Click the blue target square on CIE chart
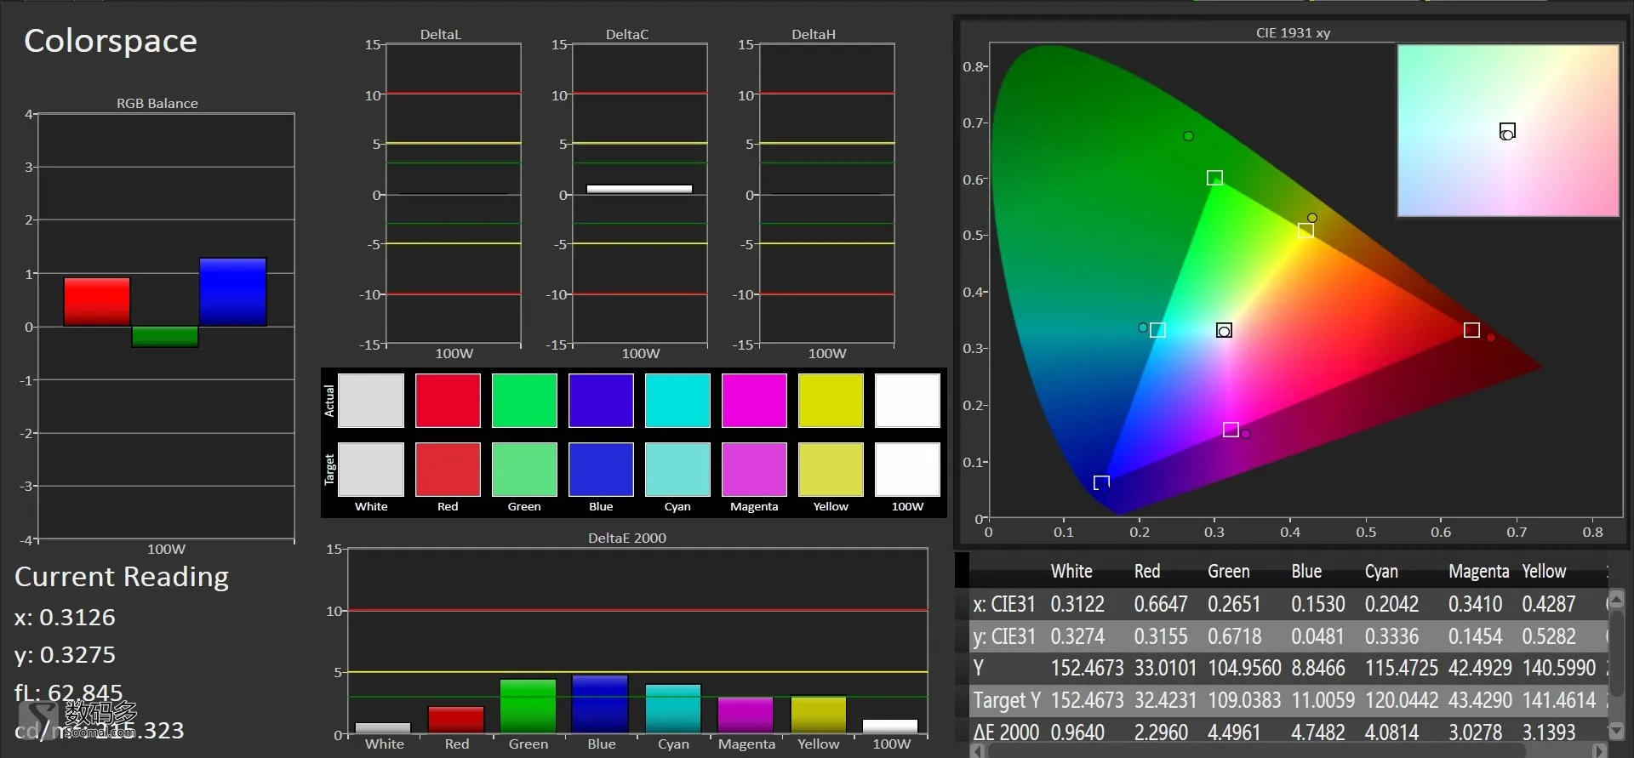 pyautogui.click(x=1101, y=483)
